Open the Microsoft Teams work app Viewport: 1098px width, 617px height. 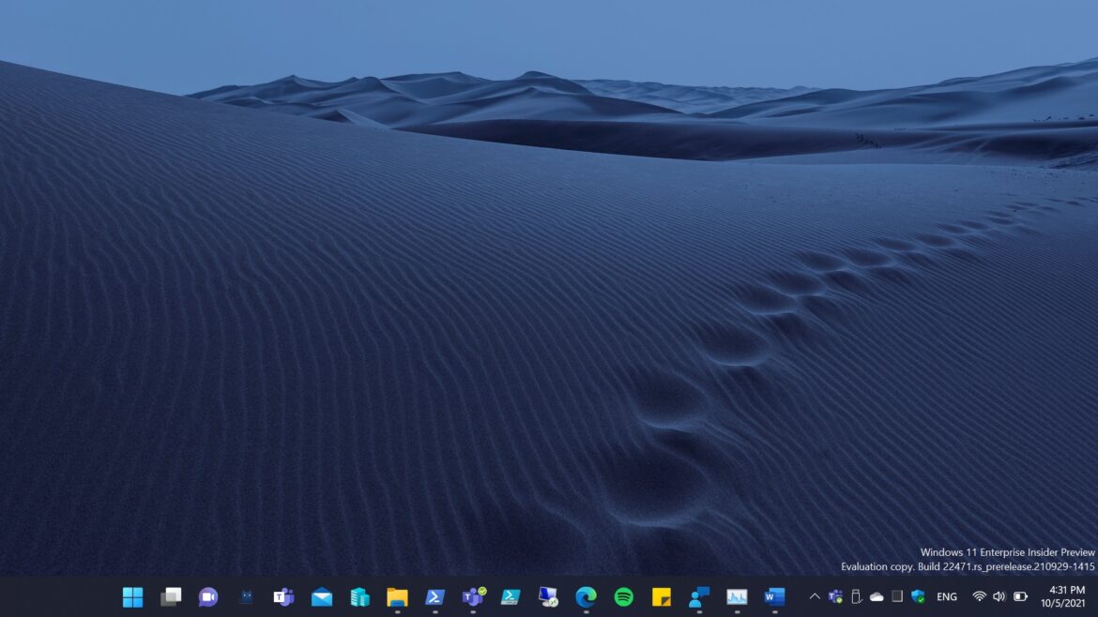click(473, 597)
